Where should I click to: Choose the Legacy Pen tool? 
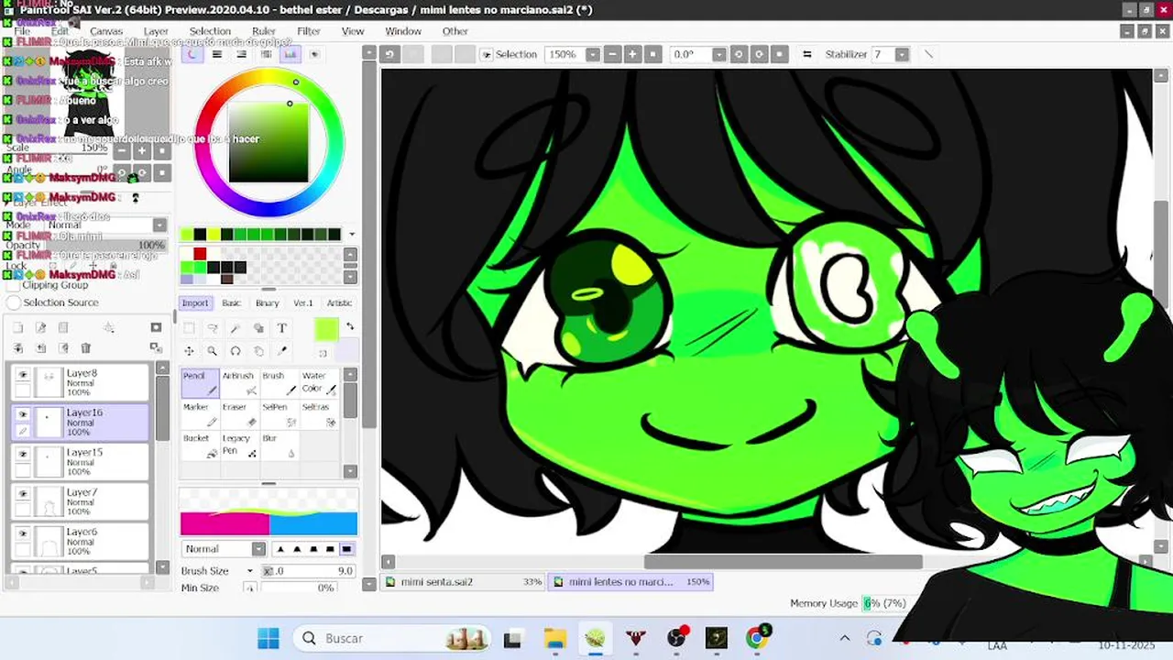[x=239, y=445]
